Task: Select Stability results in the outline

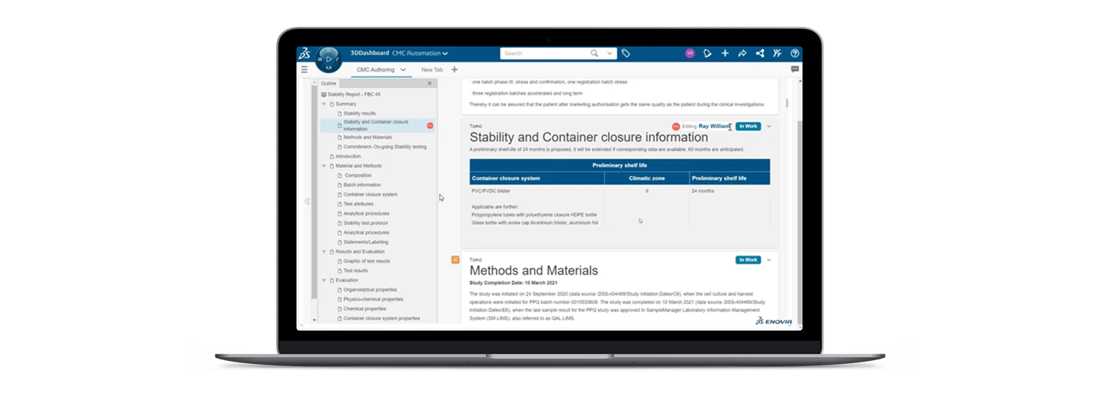Action: (x=359, y=113)
